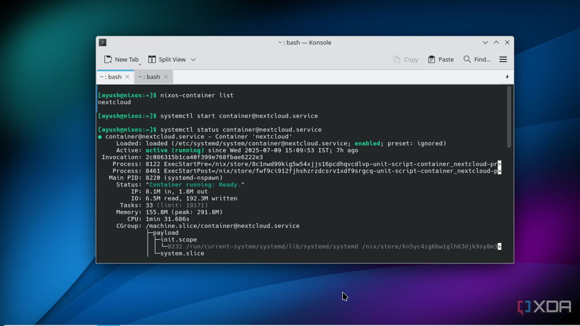The height and width of the screenshot is (326, 580).
Task: Select the Split View icon
Action: [152, 59]
